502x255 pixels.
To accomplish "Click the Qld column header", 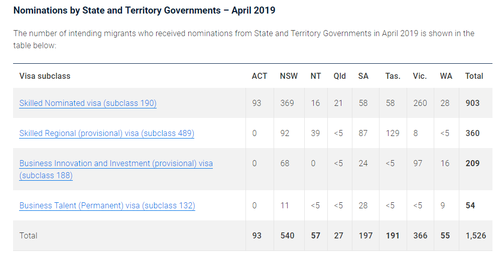I will point(339,76).
